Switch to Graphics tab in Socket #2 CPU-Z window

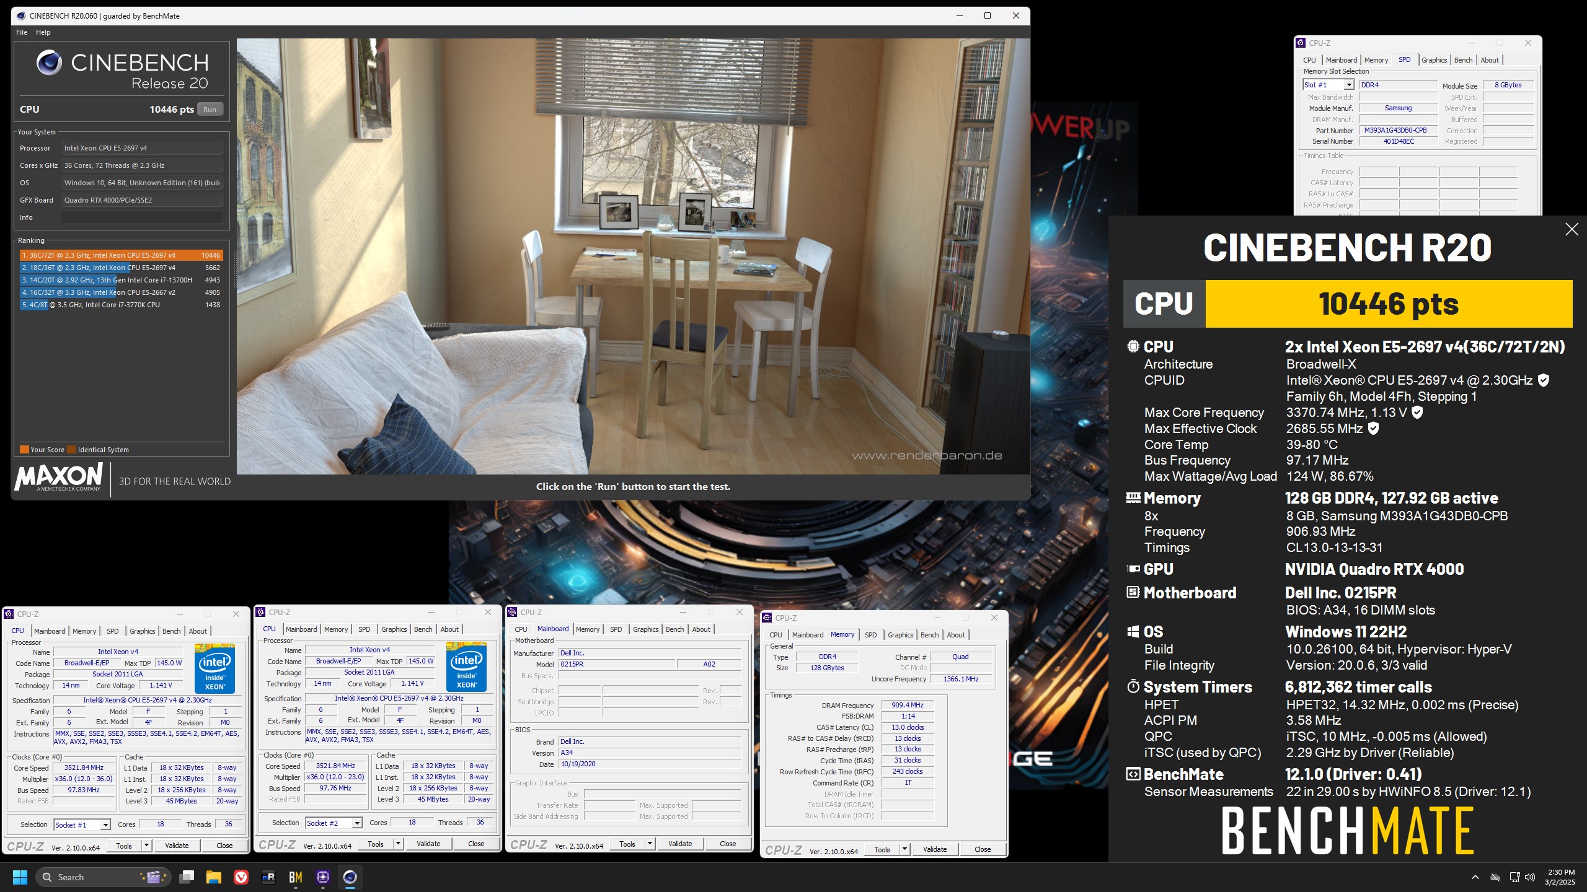(x=394, y=629)
